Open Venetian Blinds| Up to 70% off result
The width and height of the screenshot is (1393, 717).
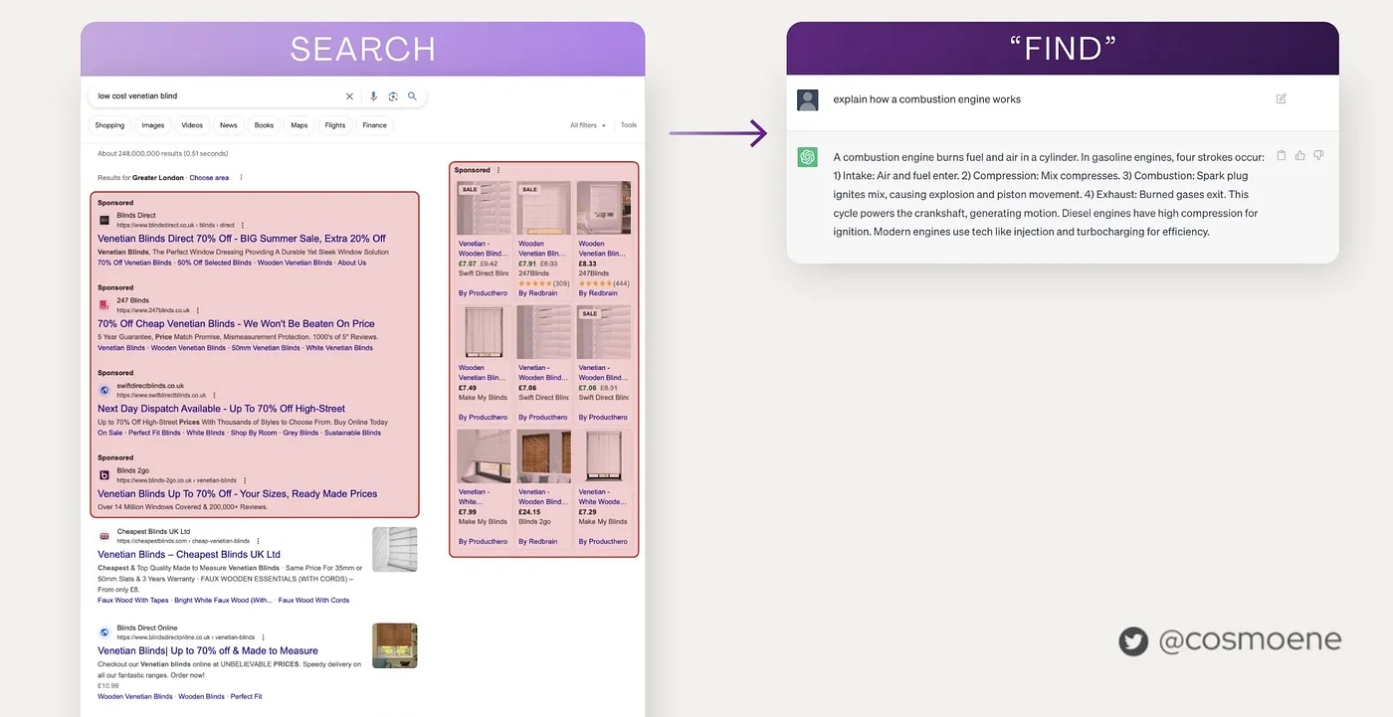(x=208, y=650)
